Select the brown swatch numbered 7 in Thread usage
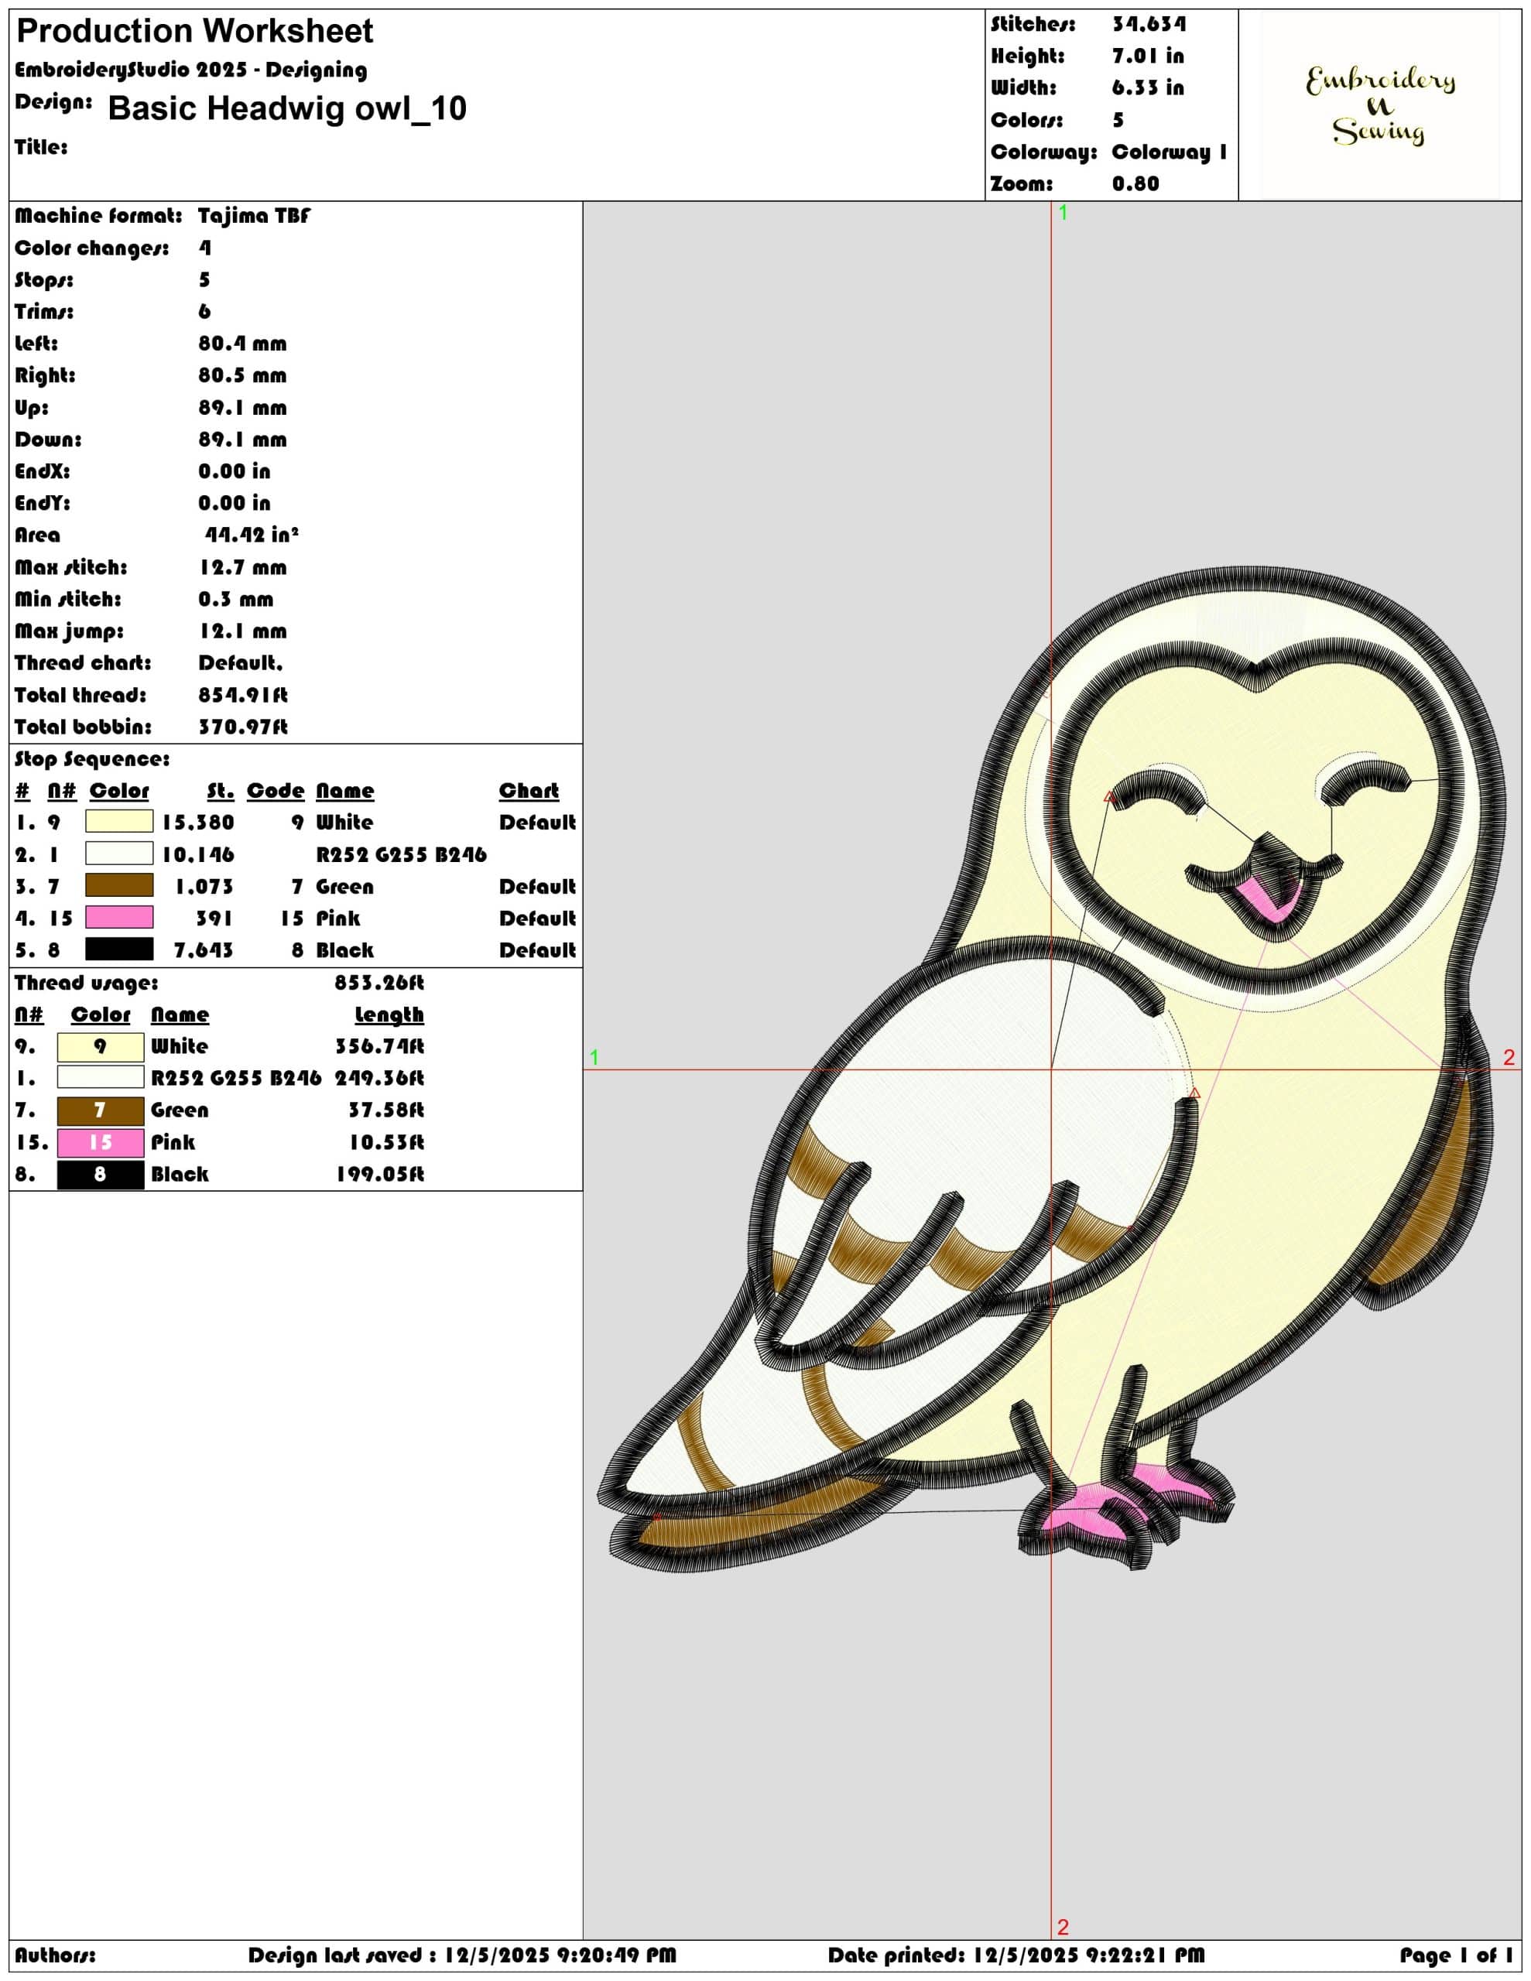1531x1981 pixels. tap(101, 1110)
